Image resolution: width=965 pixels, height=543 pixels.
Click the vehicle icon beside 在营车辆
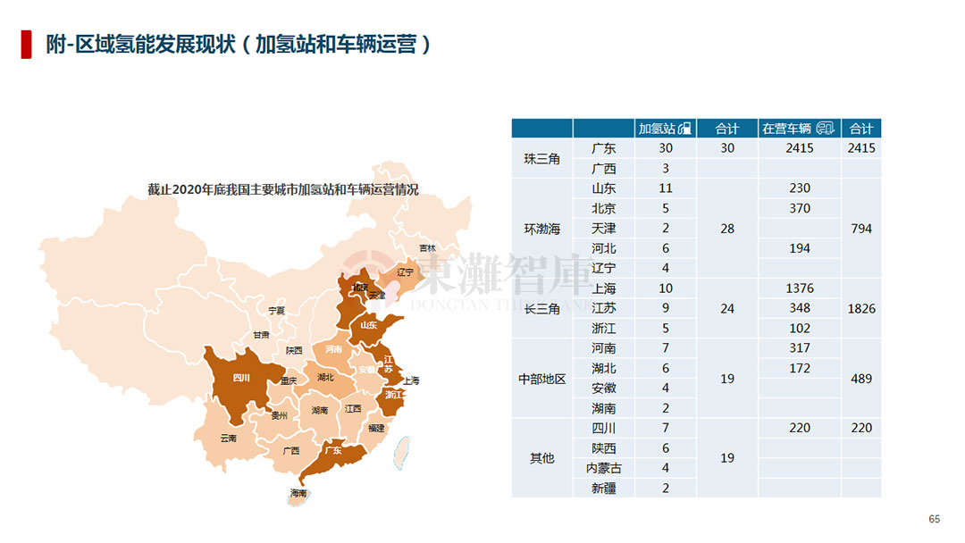[x=826, y=129]
